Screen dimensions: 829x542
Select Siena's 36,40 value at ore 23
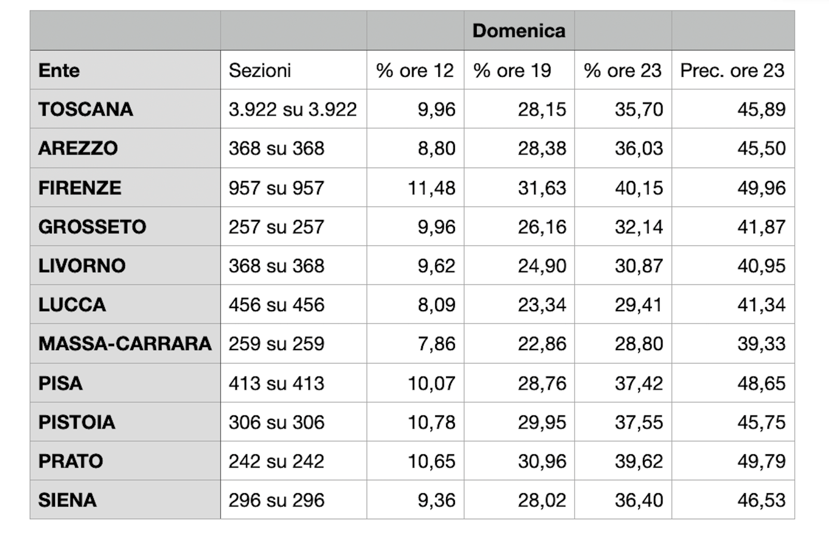click(x=639, y=500)
